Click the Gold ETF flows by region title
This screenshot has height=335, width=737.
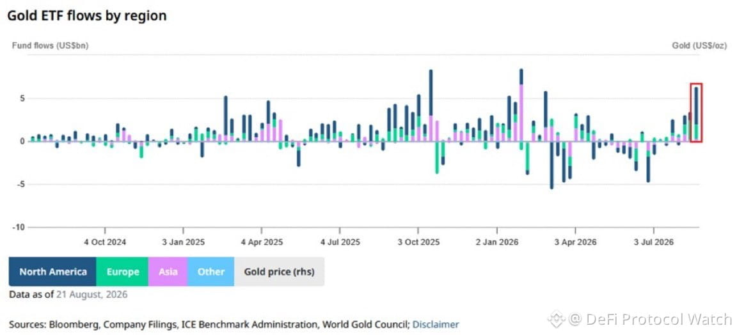coord(86,15)
